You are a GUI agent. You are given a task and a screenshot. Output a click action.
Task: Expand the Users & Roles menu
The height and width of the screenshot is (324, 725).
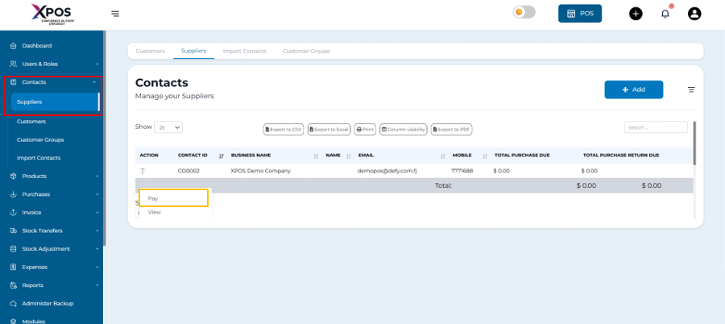(x=39, y=64)
